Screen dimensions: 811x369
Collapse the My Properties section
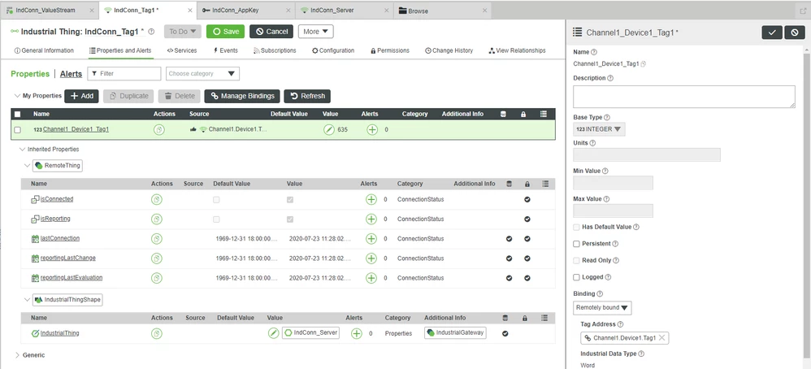point(18,96)
